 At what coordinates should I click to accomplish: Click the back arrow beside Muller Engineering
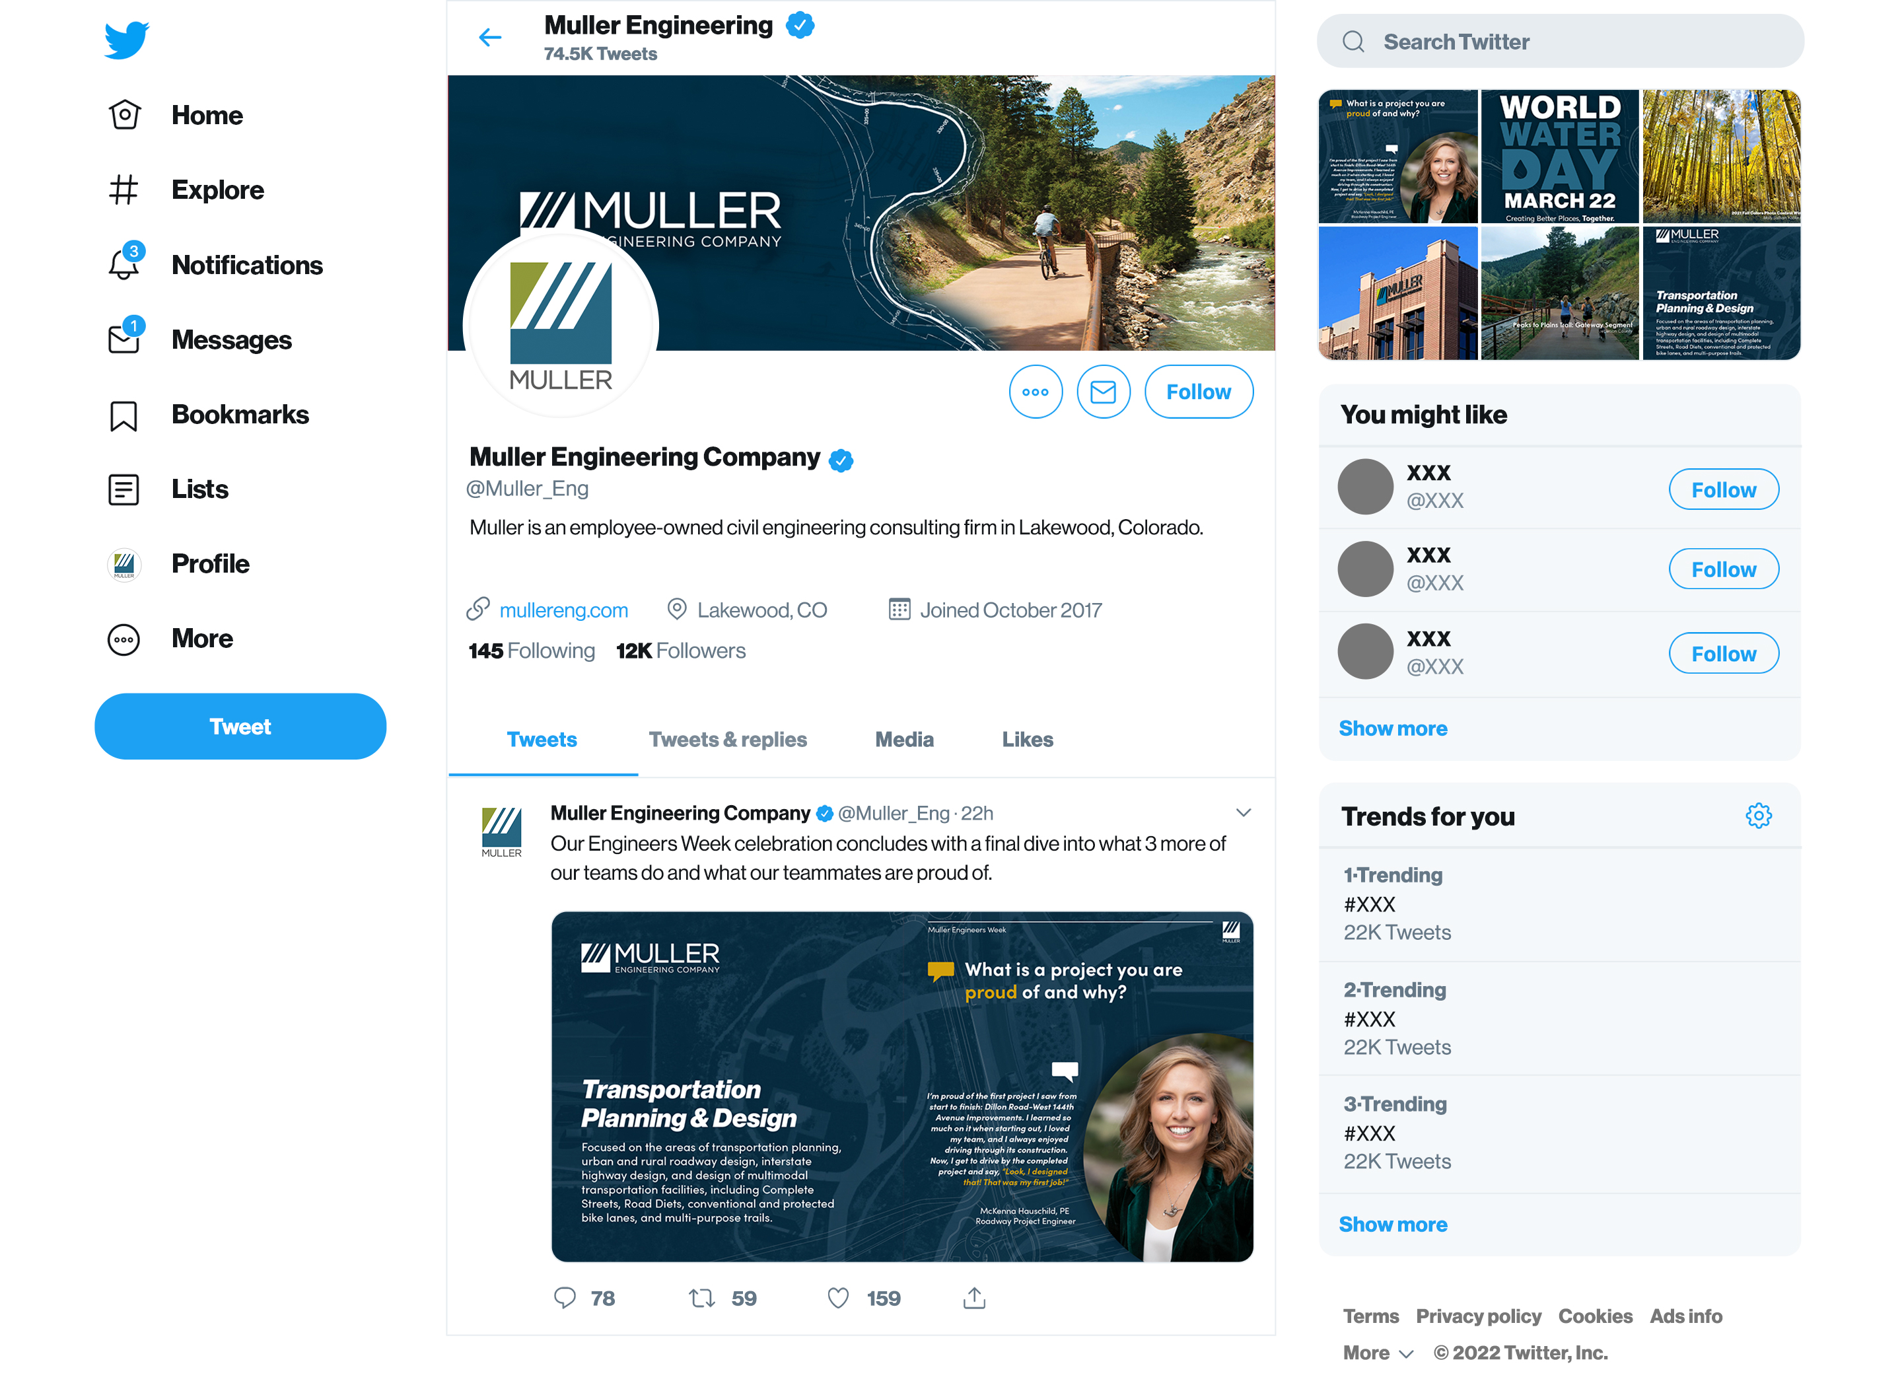pyautogui.click(x=490, y=37)
